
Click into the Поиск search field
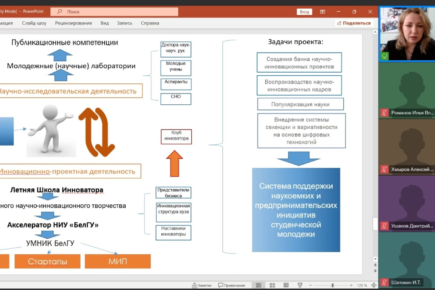click(x=114, y=12)
